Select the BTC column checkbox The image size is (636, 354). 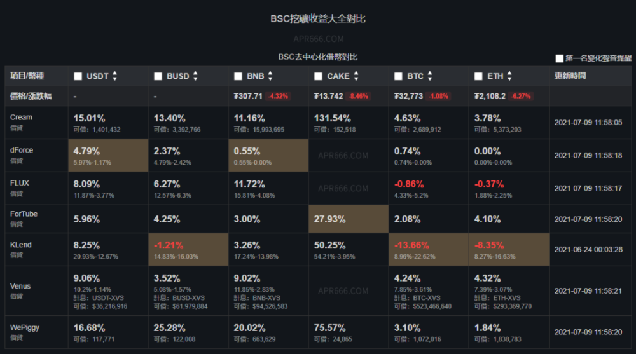(x=399, y=76)
